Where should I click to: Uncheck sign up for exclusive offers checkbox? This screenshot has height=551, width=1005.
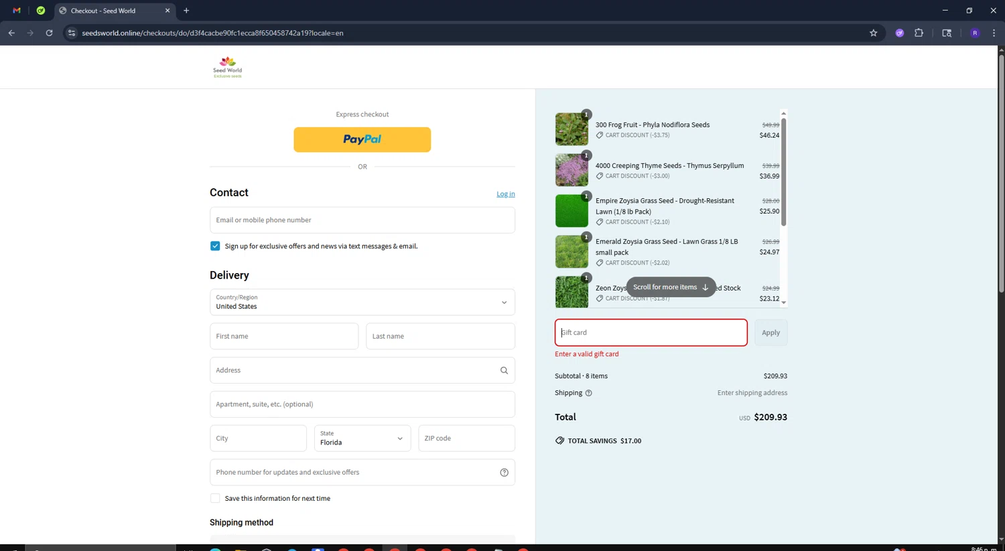click(215, 246)
